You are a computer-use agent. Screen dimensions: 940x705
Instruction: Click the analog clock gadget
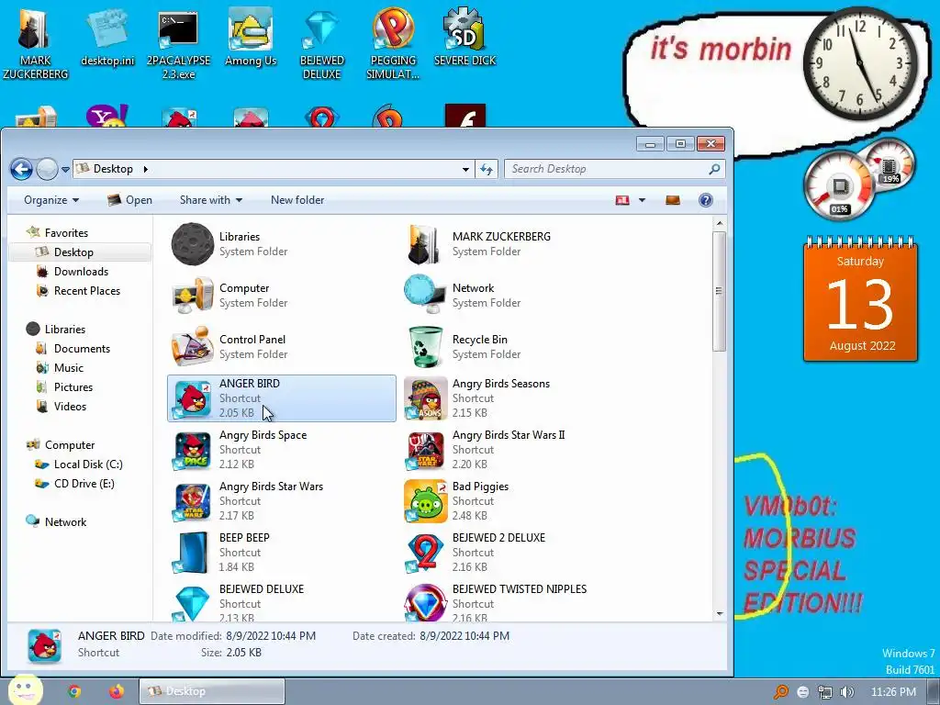pos(859,63)
